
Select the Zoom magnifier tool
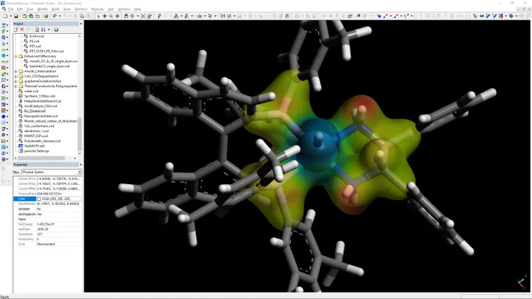112,15
